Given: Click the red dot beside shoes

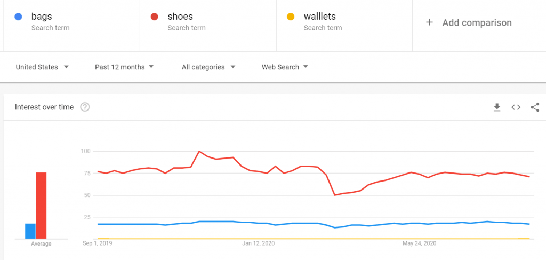Looking at the screenshot, I should pos(155,17).
